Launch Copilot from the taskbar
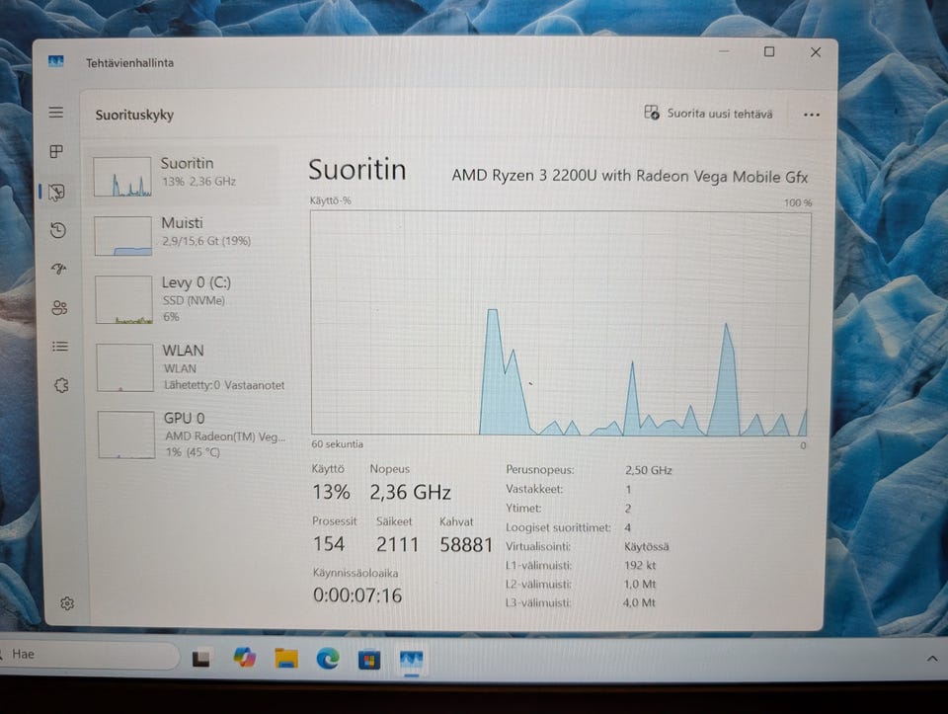The height and width of the screenshot is (714, 948). coord(244,658)
